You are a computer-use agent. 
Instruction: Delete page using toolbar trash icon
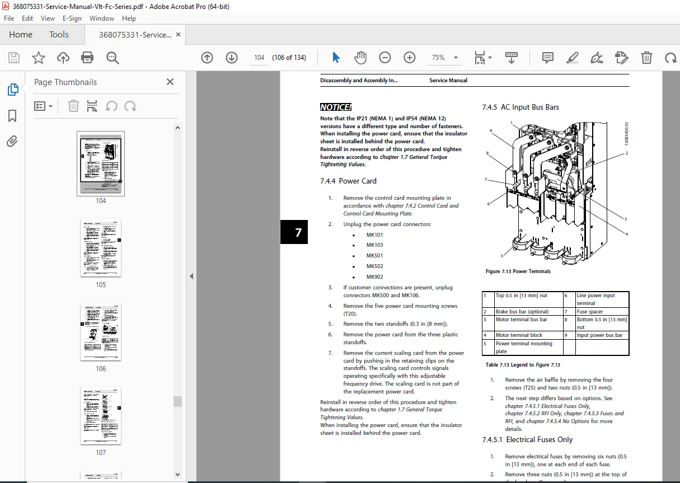pos(646,58)
